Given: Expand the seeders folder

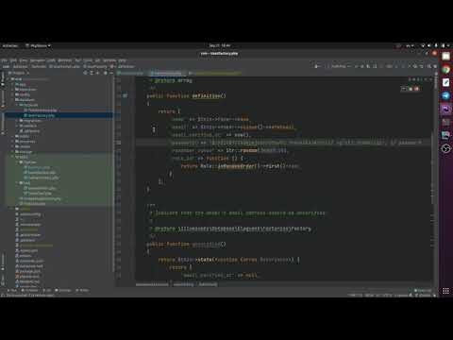Looking at the screenshot, I should 17,126.
